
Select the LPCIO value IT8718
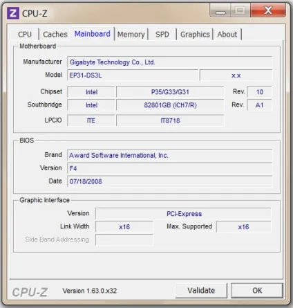170,120
